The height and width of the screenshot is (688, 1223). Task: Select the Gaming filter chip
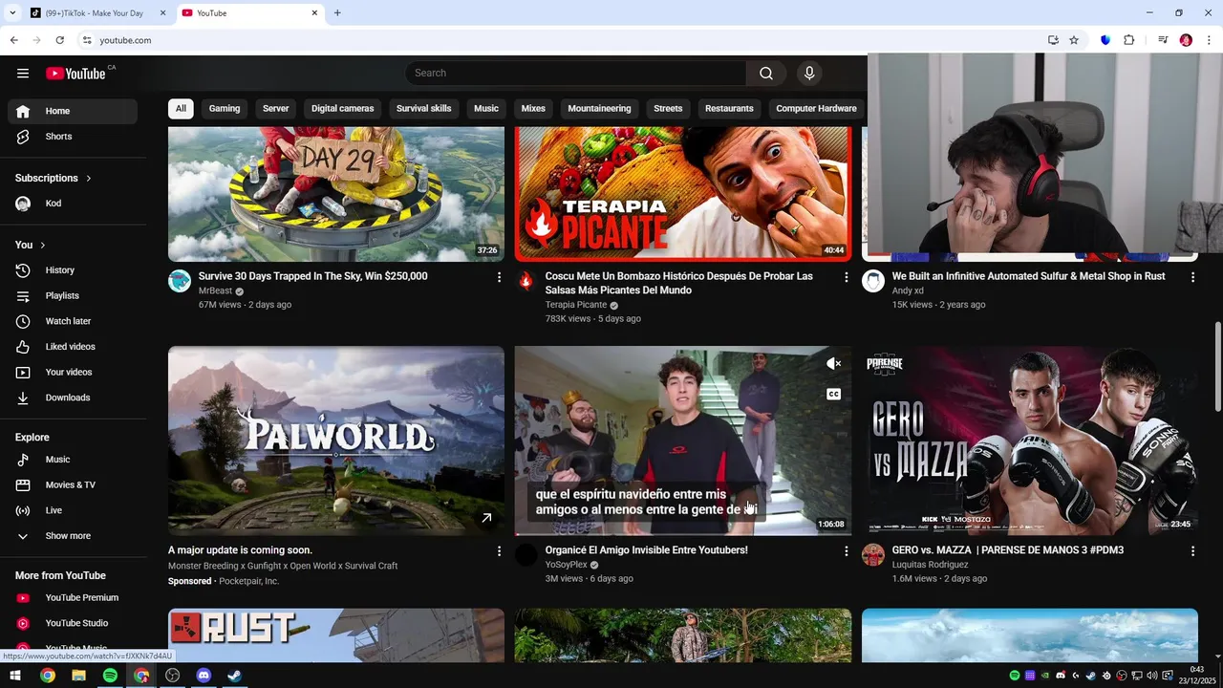coord(225,109)
